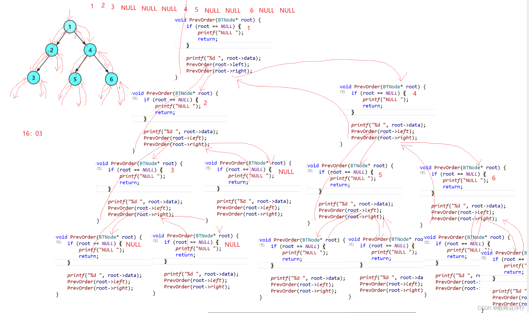Collapse the if-block fold marker in function labeled 6
529x313 pixels.
click(423, 173)
